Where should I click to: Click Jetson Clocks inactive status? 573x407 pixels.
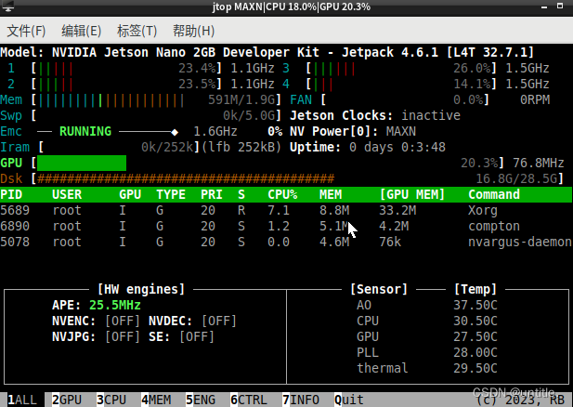coord(431,115)
